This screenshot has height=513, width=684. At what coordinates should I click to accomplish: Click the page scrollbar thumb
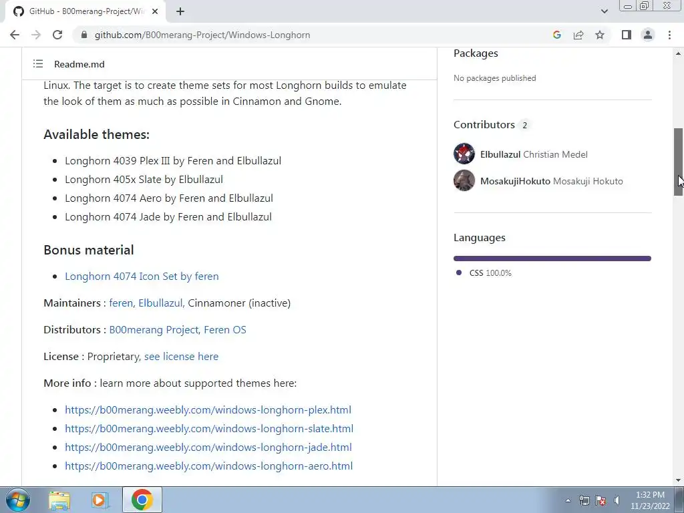pos(678,162)
